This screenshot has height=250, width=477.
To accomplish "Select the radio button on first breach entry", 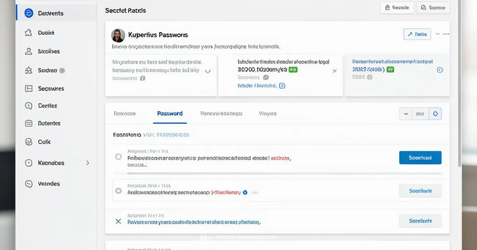I will click(118, 157).
